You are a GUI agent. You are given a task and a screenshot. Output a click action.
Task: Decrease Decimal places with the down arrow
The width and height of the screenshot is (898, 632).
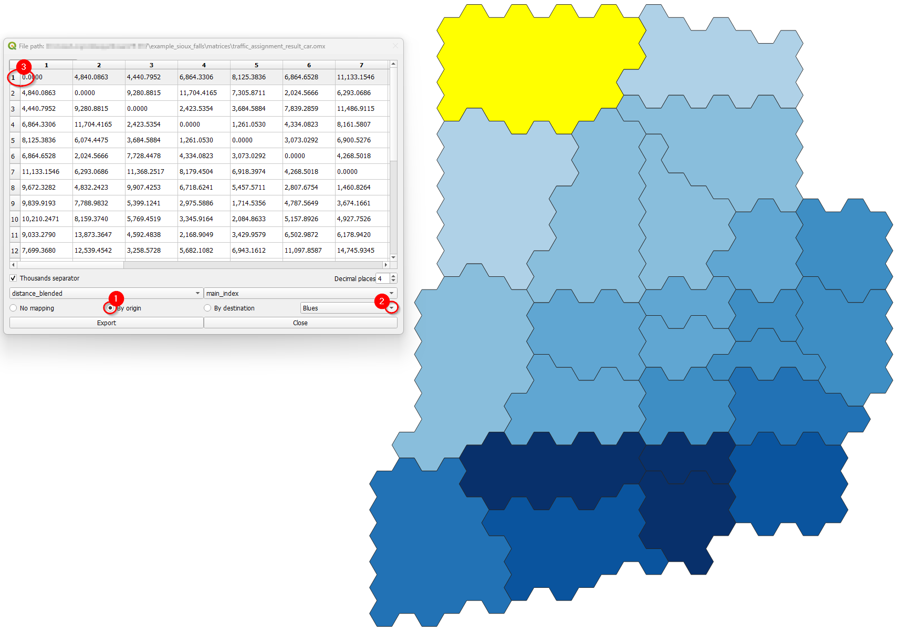393,281
